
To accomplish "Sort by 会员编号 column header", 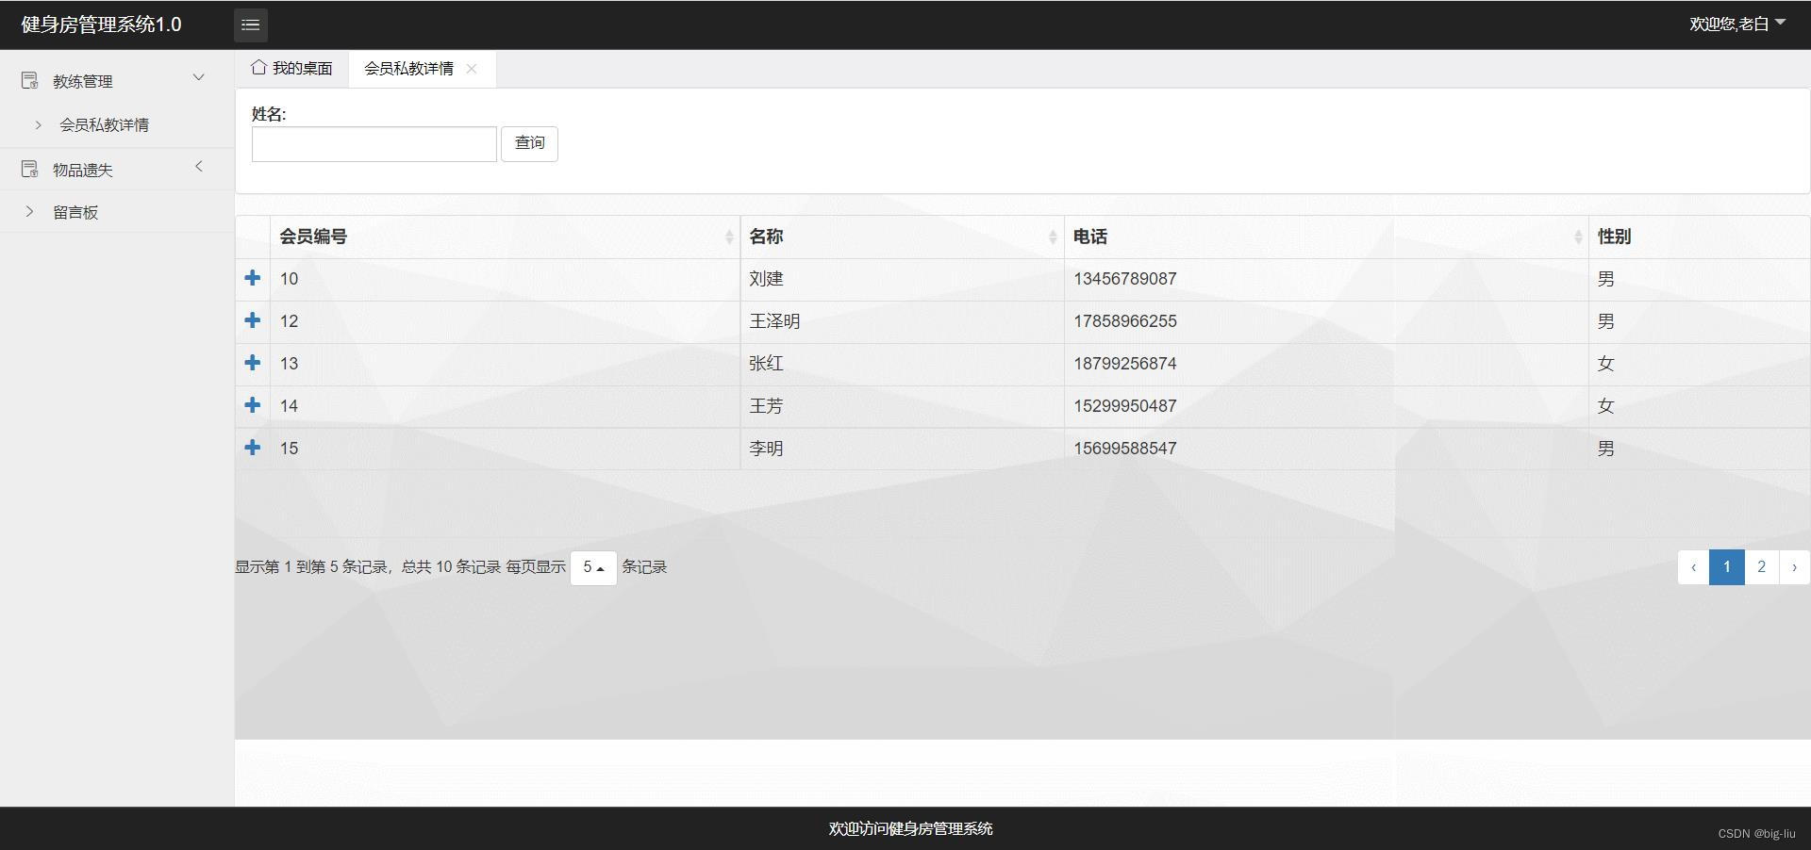I will 505,237.
